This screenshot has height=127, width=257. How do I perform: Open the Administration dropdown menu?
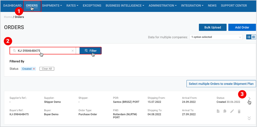163,6
